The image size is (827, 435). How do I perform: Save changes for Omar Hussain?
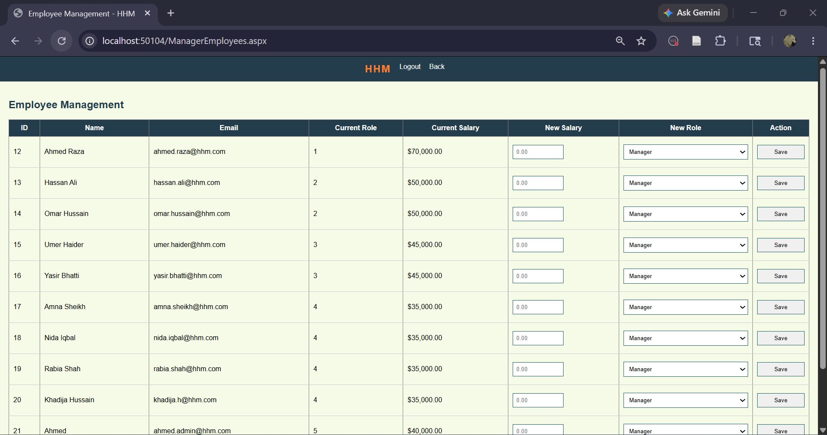click(x=780, y=214)
